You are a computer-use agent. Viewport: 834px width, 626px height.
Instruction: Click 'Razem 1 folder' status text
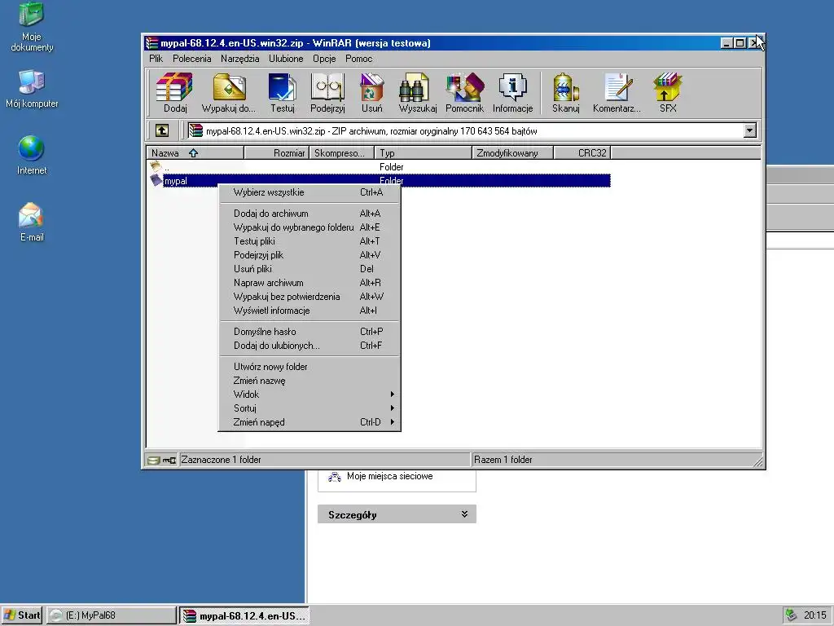pos(503,460)
